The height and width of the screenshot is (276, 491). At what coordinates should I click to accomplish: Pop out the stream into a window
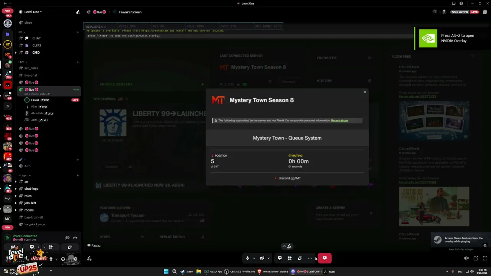tap(476, 258)
